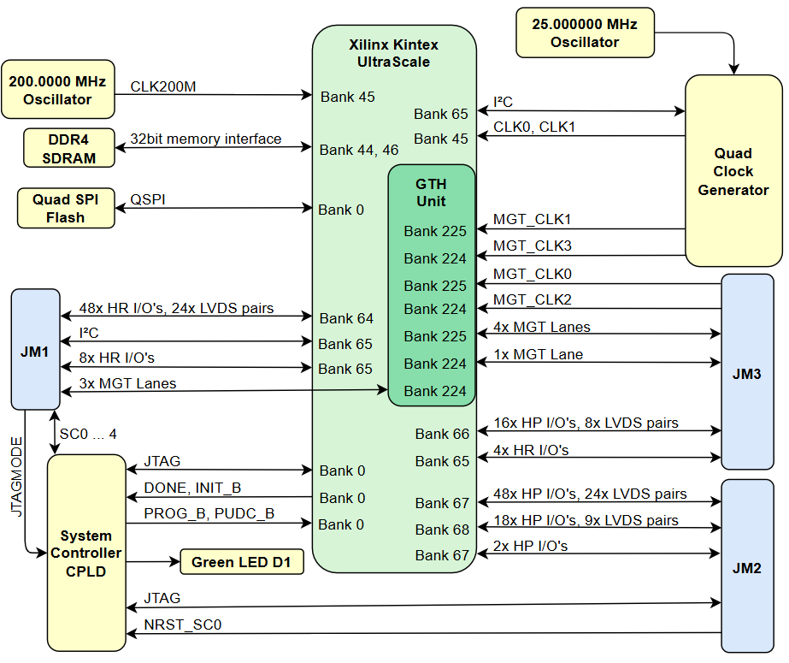Click the GTH Unit block
The height and width of the screenshot is (663, 789).
point(431,192)
